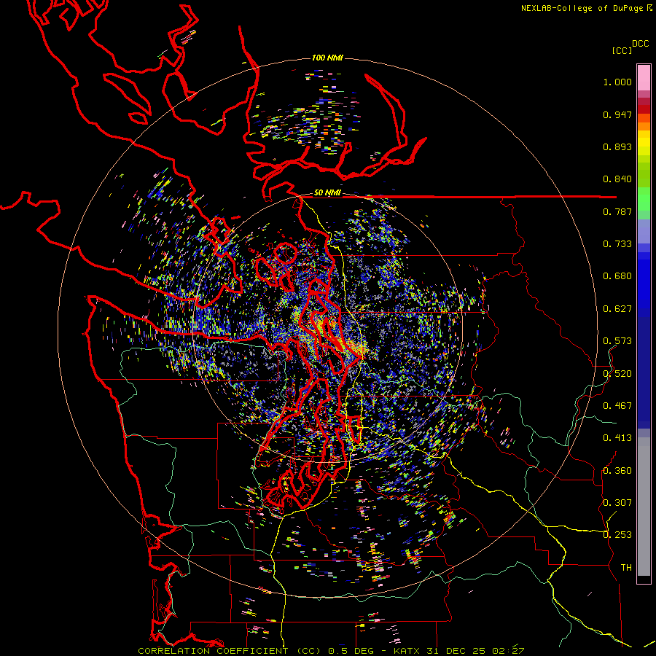
Task: Click the DCC label above the color scale
Action: (x=640, y=44)
